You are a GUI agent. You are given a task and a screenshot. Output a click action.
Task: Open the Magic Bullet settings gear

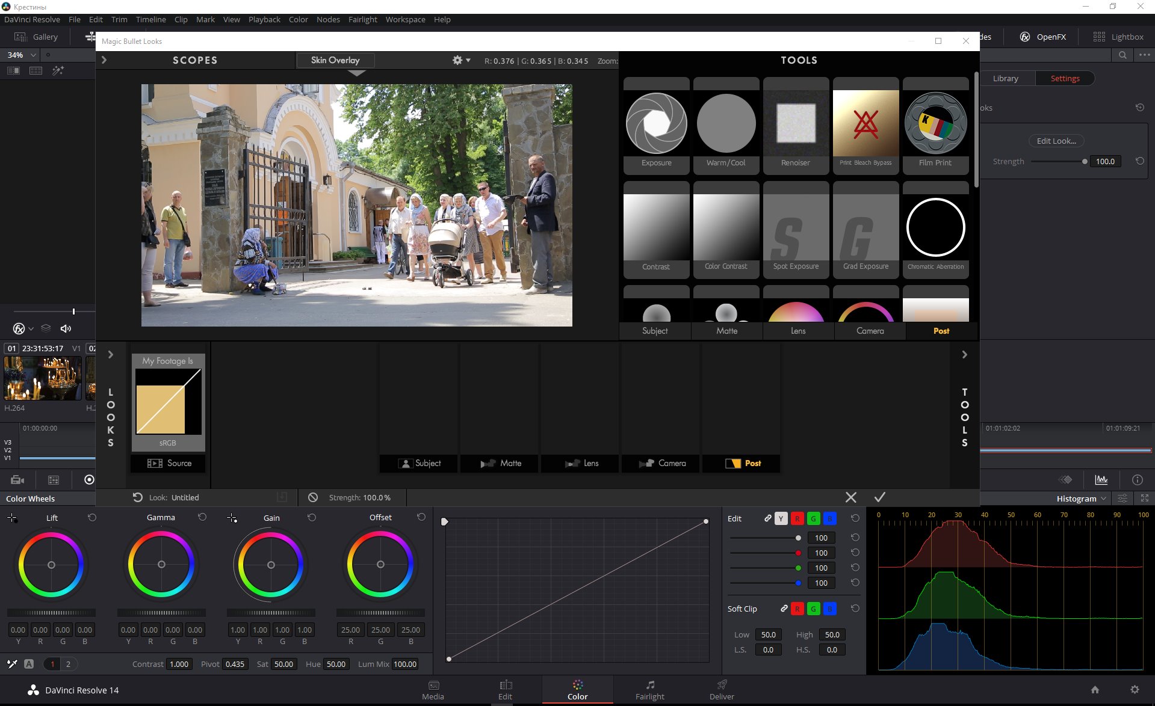click(460, 60)
